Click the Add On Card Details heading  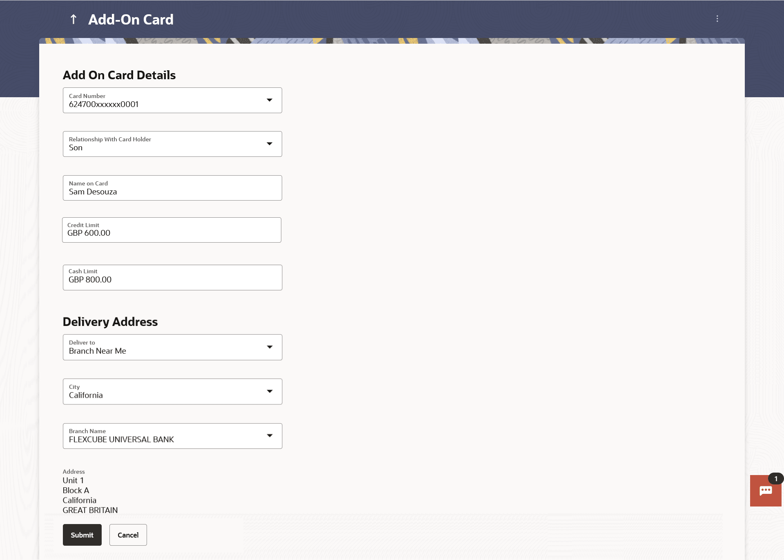tap(119, 75)
